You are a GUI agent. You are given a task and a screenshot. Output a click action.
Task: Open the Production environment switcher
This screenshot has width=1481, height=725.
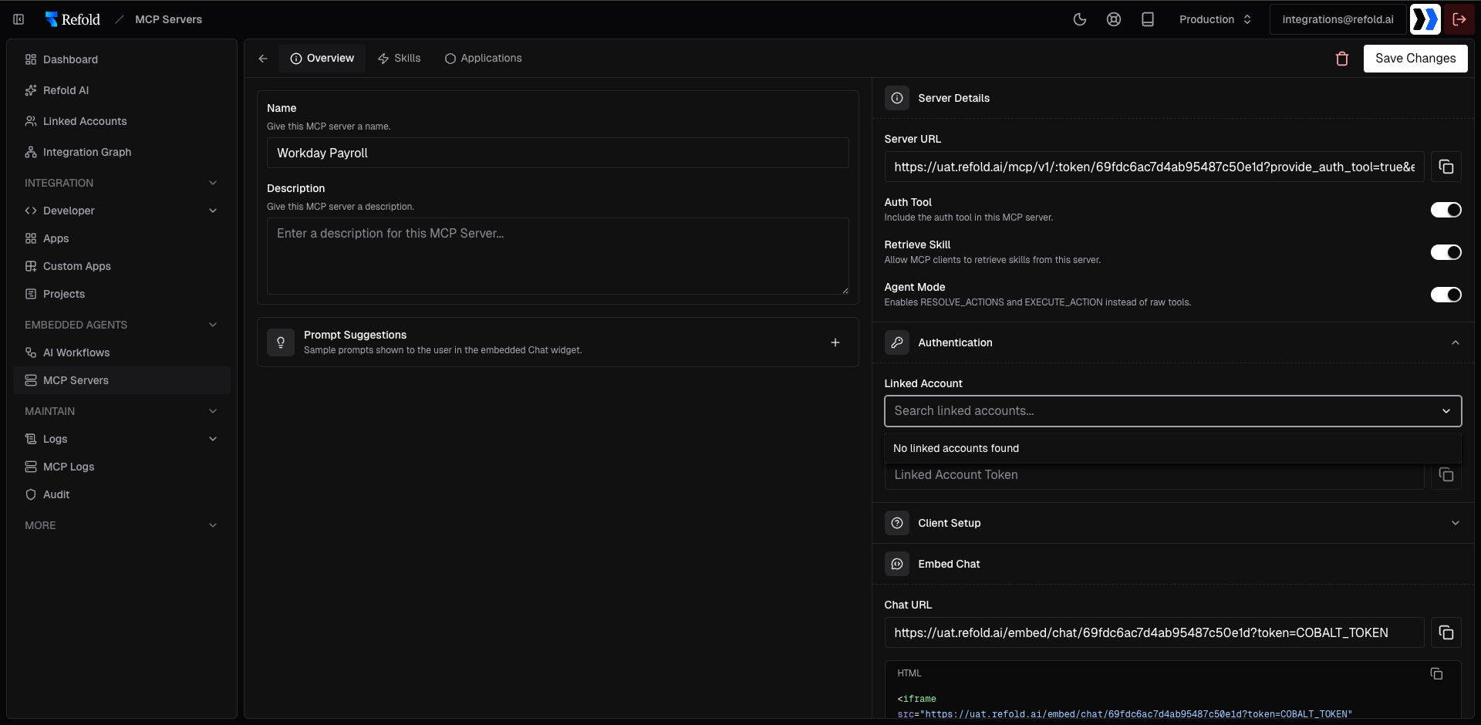(x=1215, y=19)
